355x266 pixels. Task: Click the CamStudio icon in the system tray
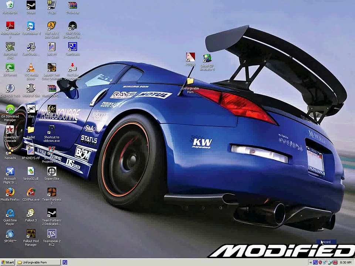[315, 262]
